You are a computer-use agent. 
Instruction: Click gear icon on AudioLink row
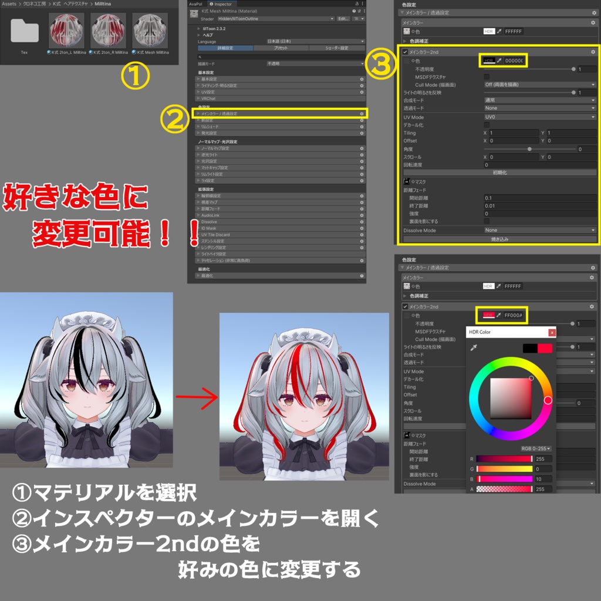pos(362,215)
